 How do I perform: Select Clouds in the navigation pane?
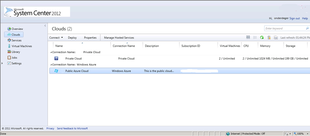14,35
